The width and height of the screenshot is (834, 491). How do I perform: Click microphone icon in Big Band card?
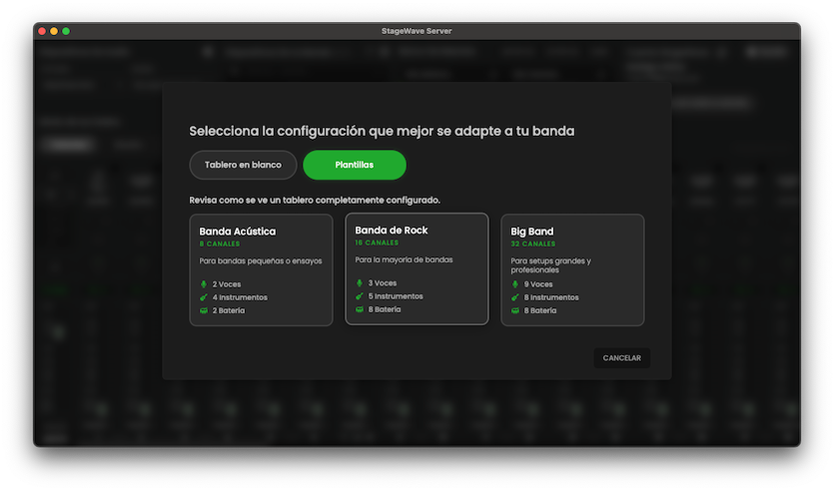[515, 284]
